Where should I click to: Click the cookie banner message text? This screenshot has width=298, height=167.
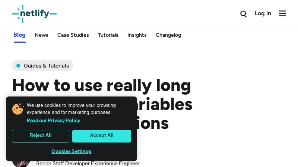[71, 109]
